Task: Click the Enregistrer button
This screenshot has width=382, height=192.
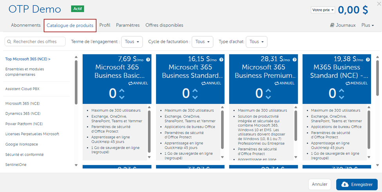Action: (x=357, y=185)
